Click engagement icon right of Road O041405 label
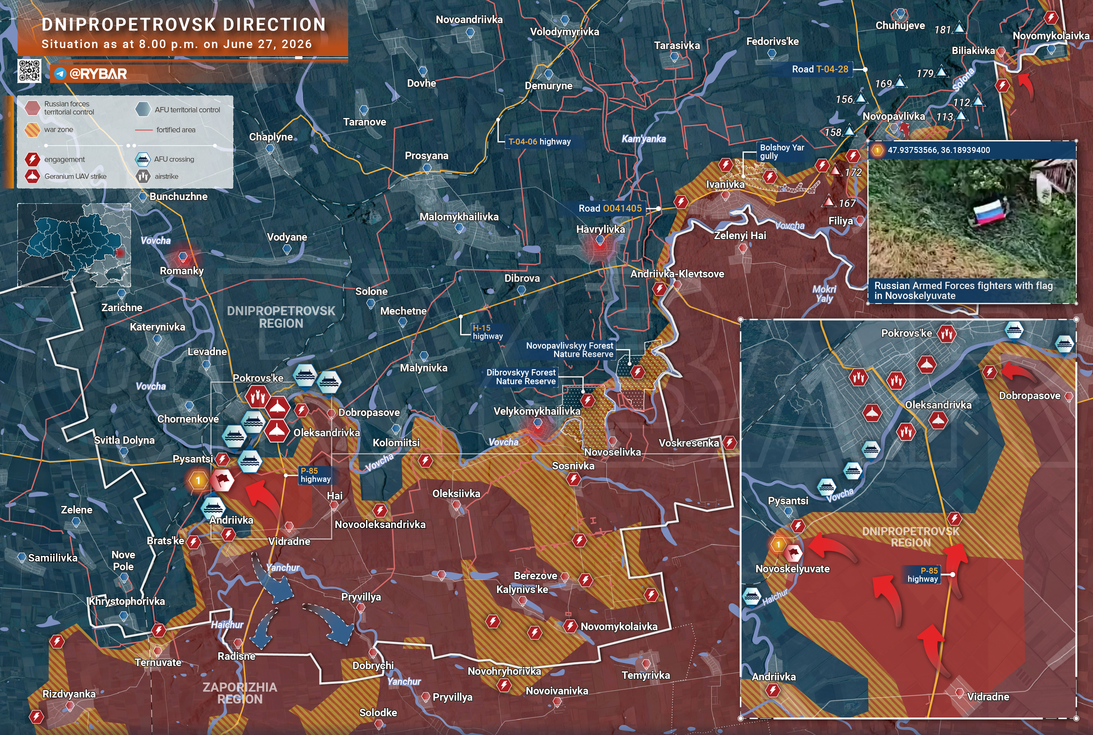The image size is (1093, 735). pos(681,202)
